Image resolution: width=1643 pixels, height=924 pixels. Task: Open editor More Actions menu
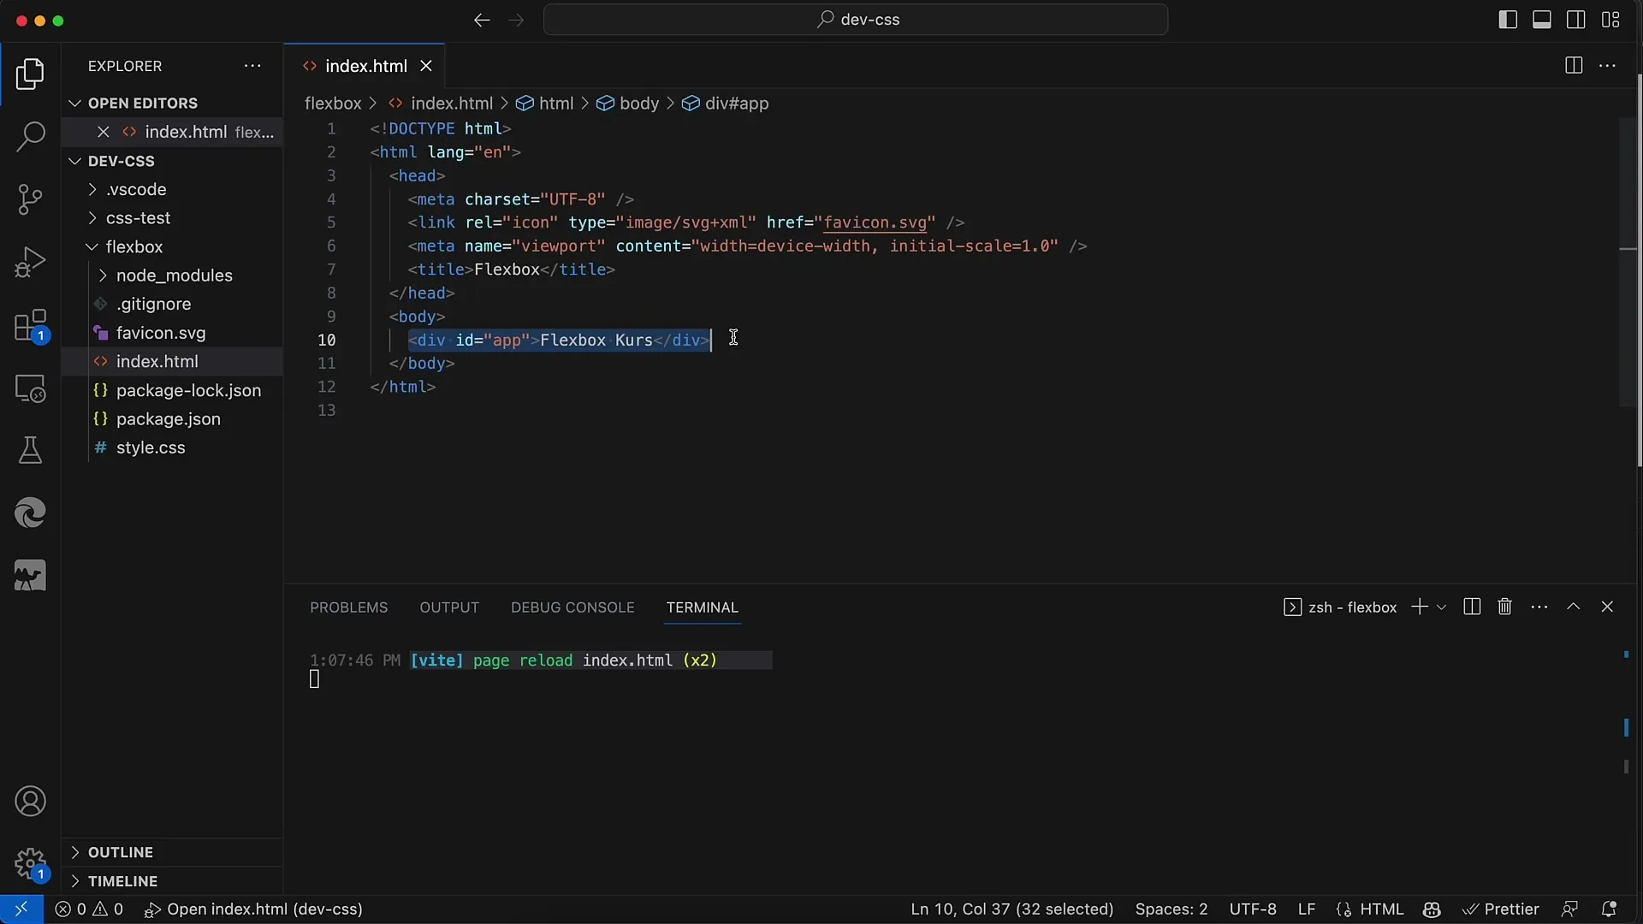(1608, 66)
